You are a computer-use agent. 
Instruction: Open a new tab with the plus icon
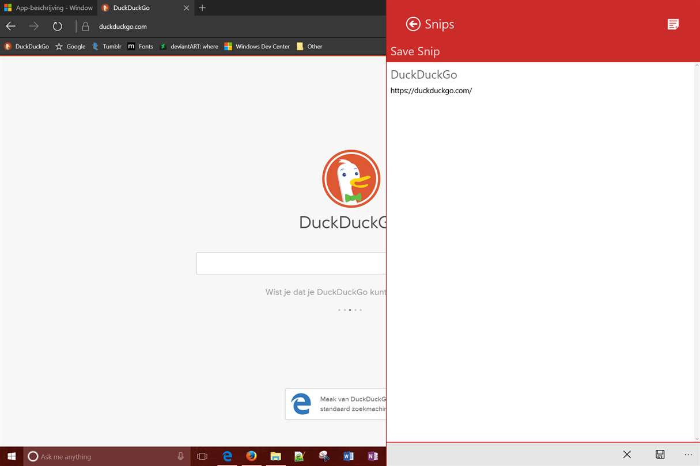(202, 8)
